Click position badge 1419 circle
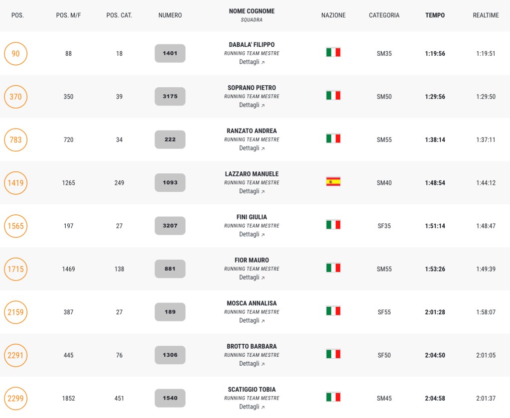Viewport: 510px width, 418px height. click(x=15, y=183)
